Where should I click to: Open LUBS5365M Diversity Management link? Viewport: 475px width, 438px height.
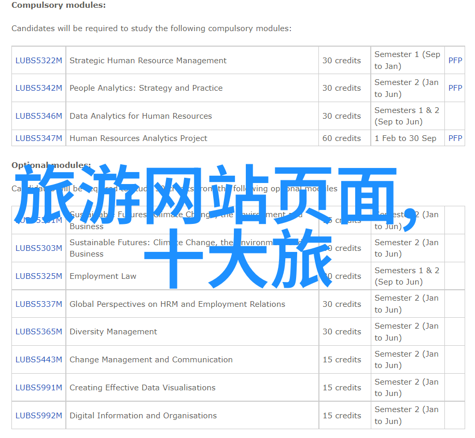(x=38, y=332)
